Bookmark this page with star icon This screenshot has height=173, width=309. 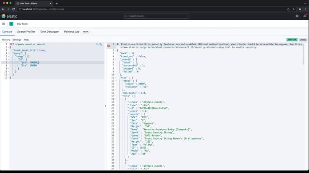[x=294, y=9]
